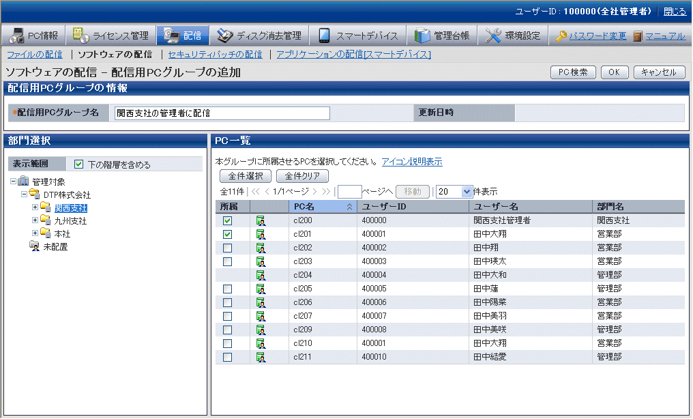693x419 pixels.
Task: Click the PC検索 button
Action: coord(573,72)
